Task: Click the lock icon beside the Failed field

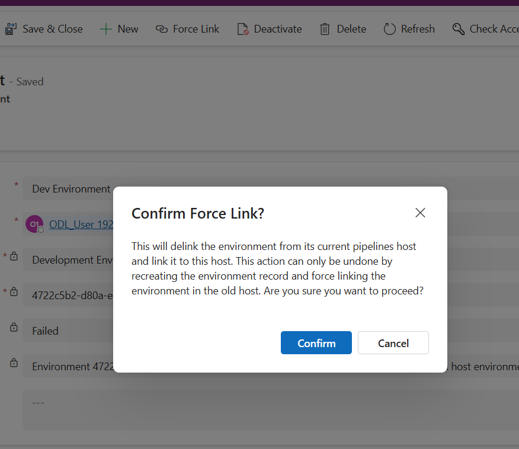Action: (x=14, y=328)
